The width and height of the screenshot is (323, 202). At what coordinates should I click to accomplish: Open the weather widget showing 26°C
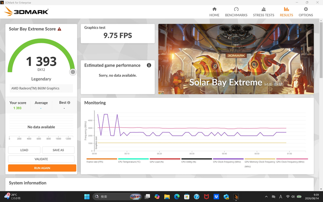coord(13,196)
